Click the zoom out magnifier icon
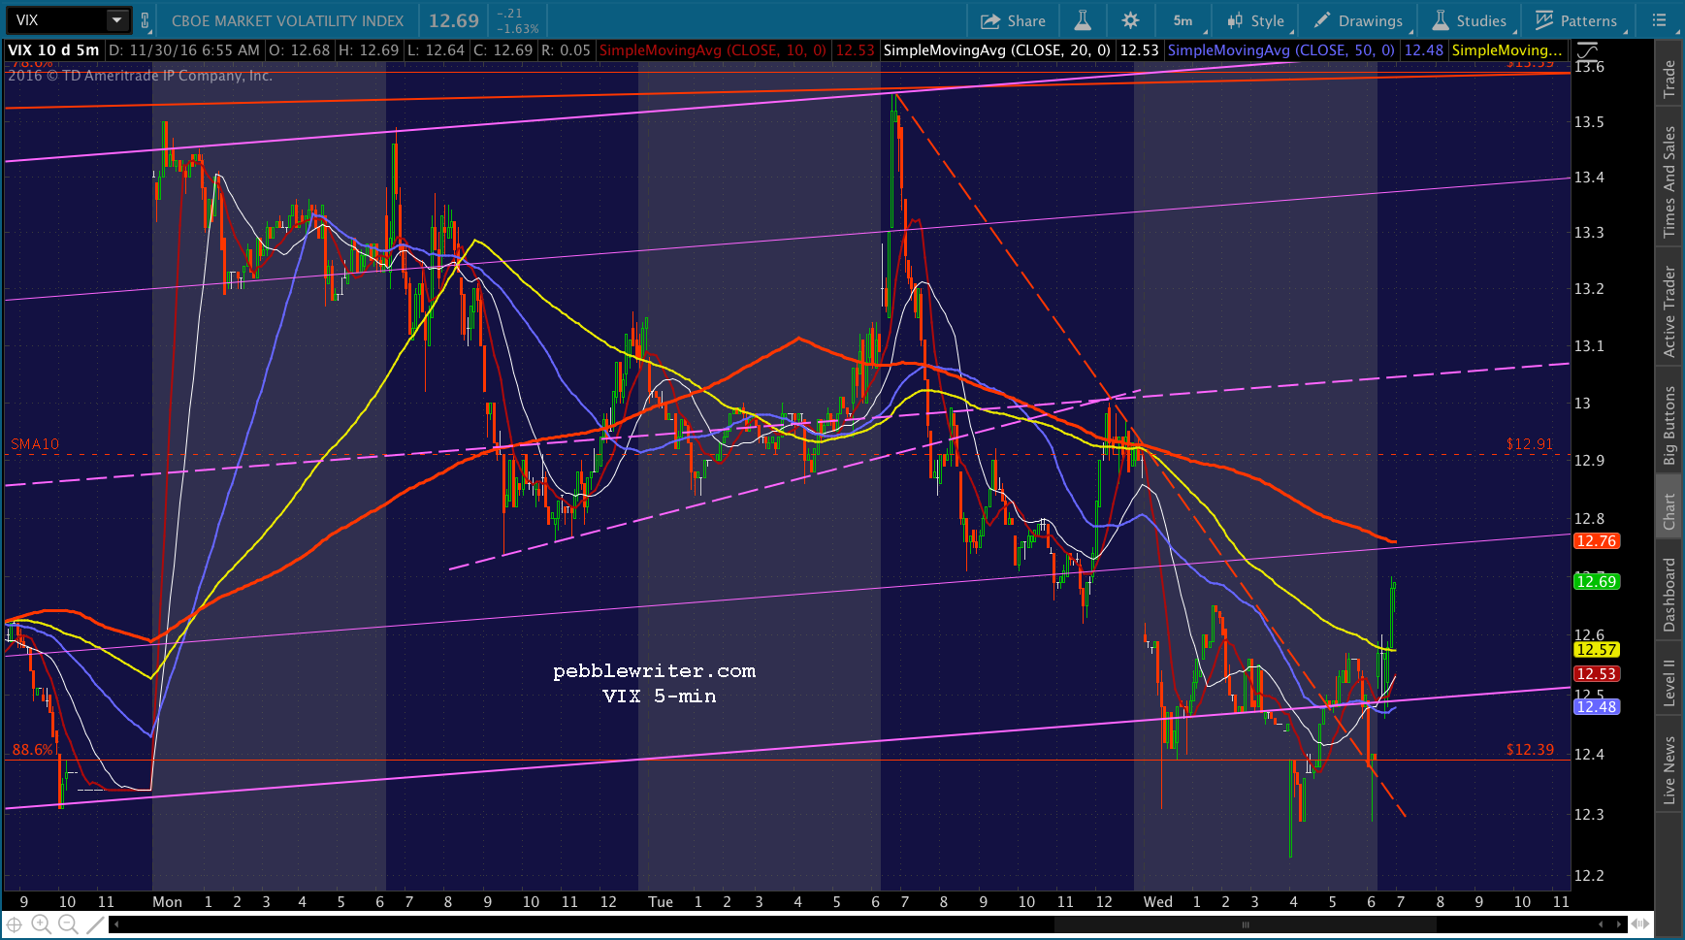Viewport: 1685px width, 940px height. (68, 925)
